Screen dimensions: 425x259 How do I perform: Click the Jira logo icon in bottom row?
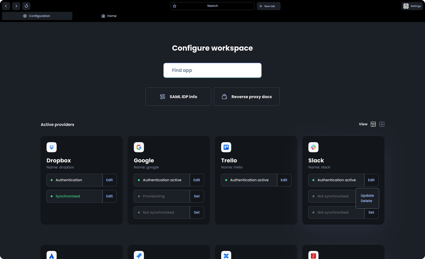139,255
